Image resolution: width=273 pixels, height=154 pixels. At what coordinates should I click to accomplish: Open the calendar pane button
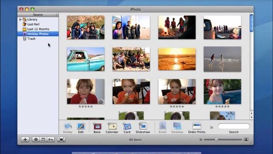pos(43,139)
